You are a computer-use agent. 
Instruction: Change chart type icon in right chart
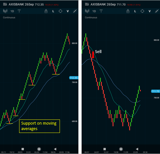(87, 11)
